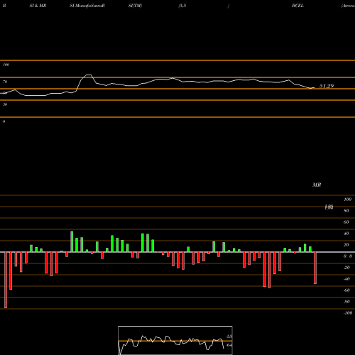Click the -64 label in mini chart

(x=229, y=345)
